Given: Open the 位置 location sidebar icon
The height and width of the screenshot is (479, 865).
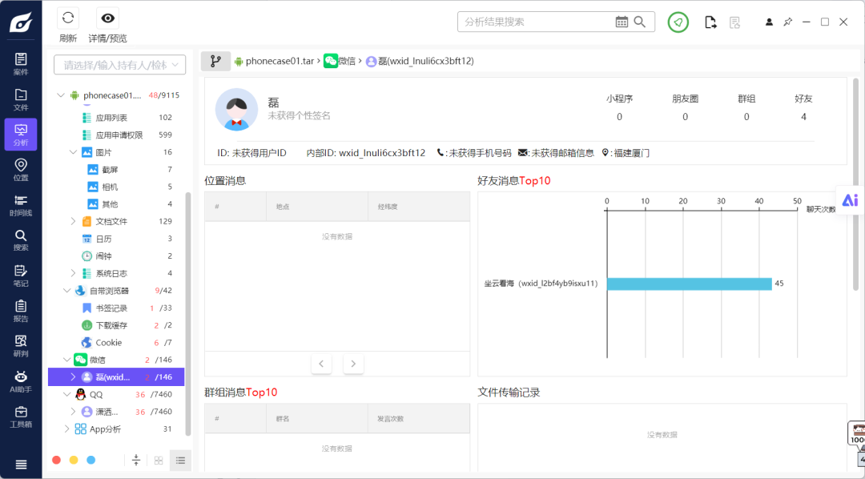Looking at the screenshot, I should 21,170.
